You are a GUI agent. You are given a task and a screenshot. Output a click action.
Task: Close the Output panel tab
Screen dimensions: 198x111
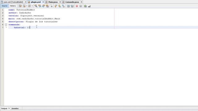point(9,108)
